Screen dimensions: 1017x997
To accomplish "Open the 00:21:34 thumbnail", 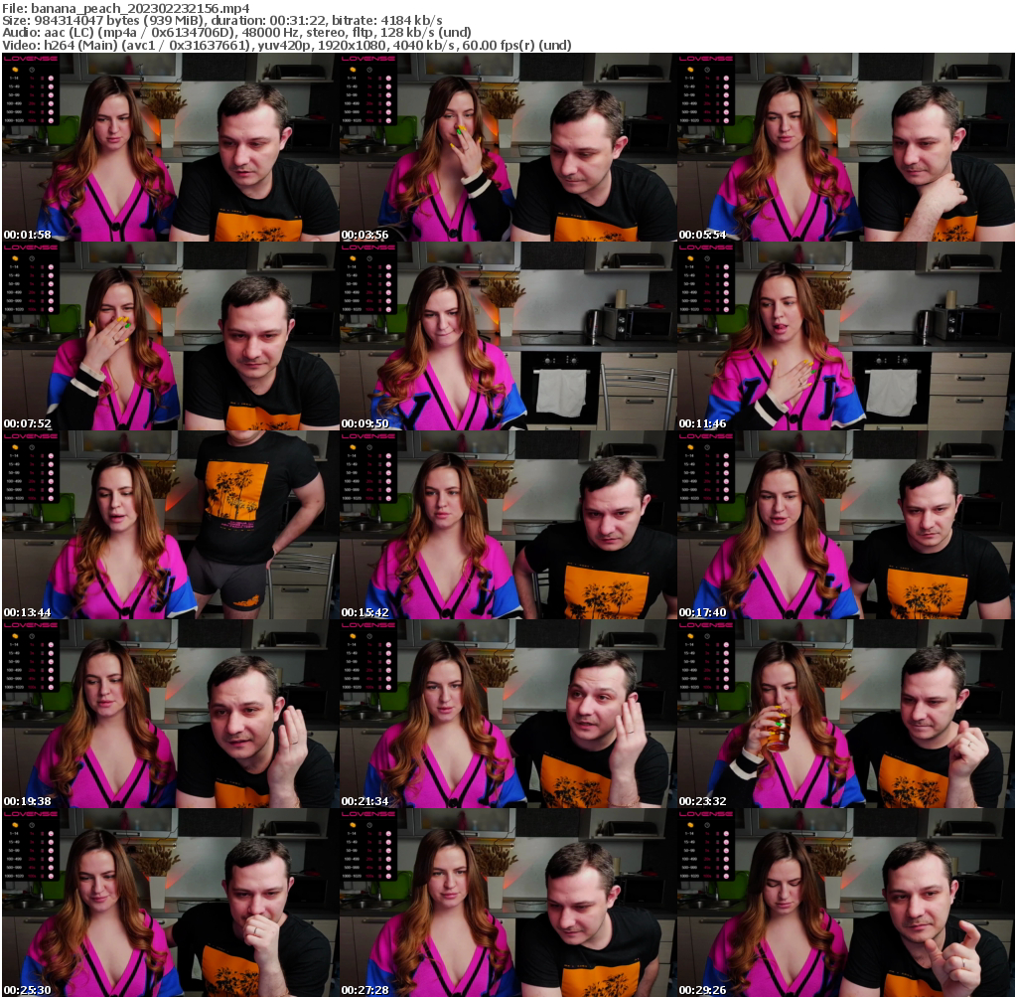I will [508, 714].
